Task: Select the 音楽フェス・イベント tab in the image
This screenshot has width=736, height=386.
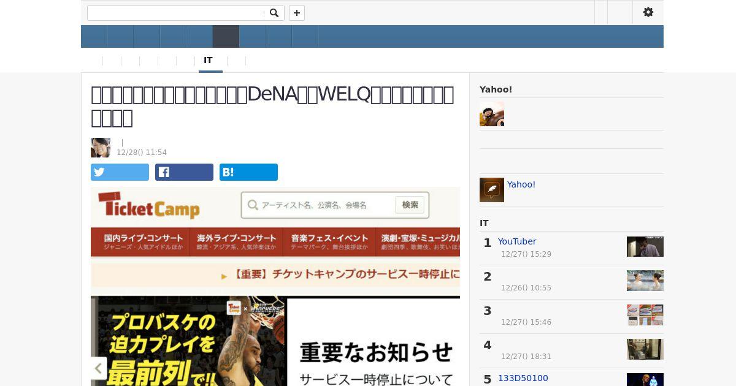Action: coord(330,242)
